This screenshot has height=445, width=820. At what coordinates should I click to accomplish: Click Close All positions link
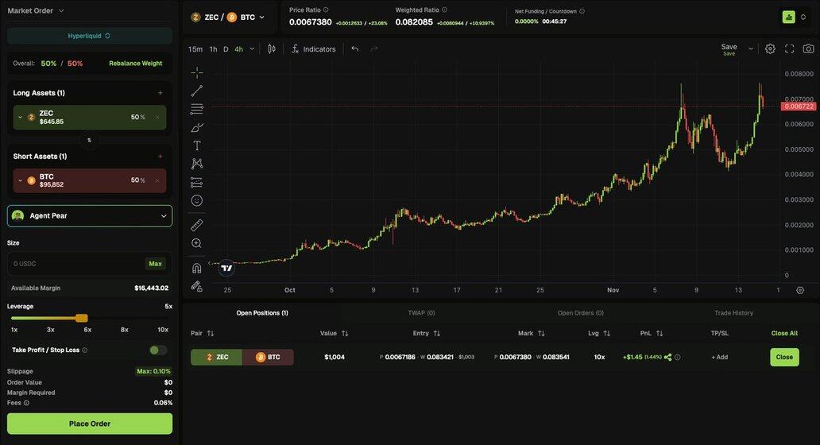(x=783, y=334)
